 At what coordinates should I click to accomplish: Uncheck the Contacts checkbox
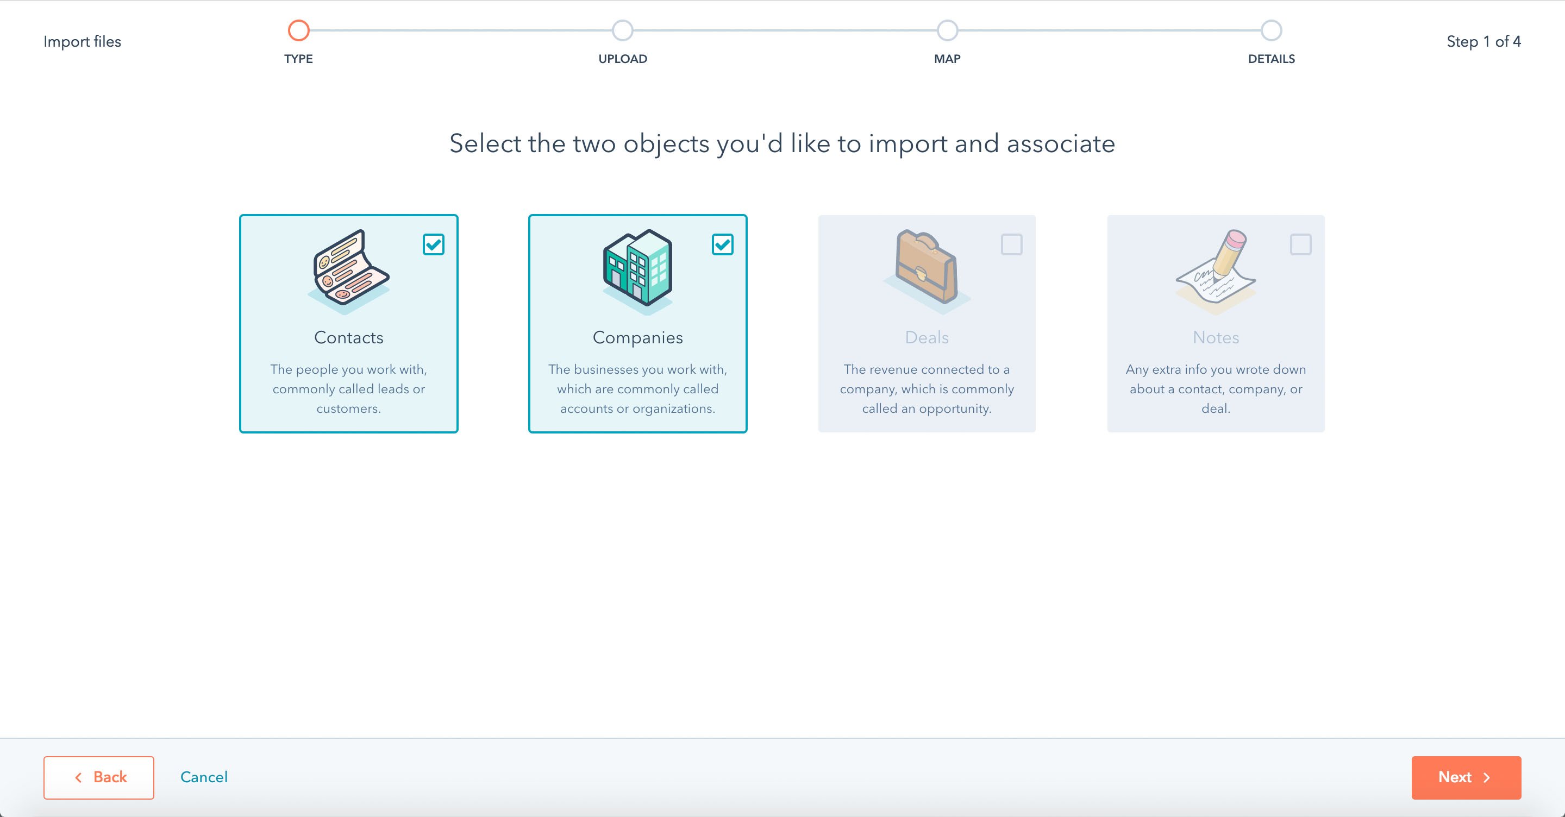[x=433, y=245]
